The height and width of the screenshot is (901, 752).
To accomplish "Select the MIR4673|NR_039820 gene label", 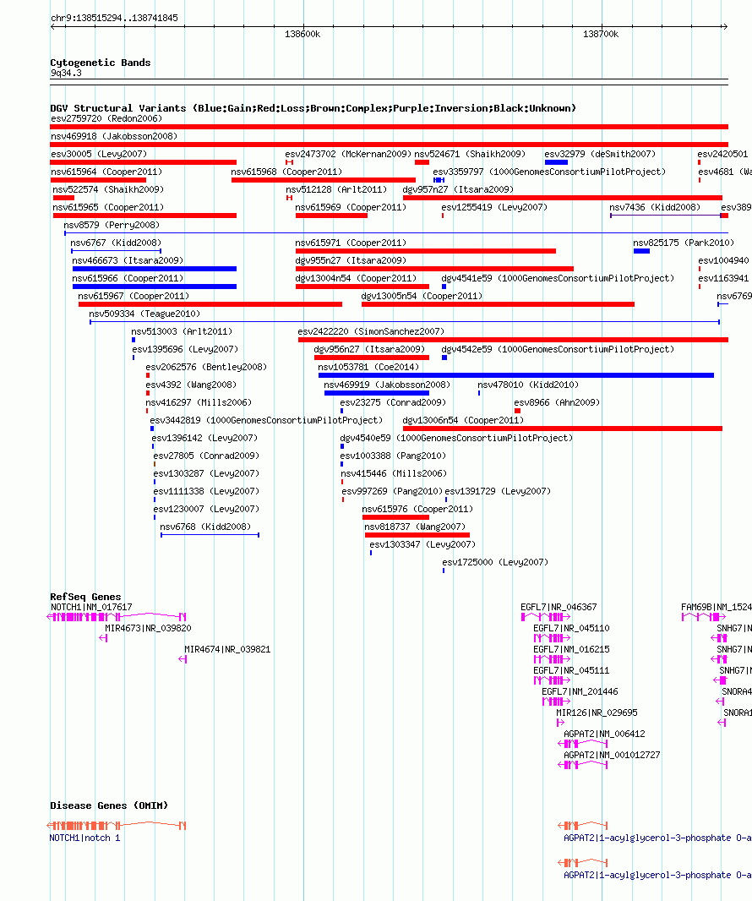I will (x=148, y=629).
